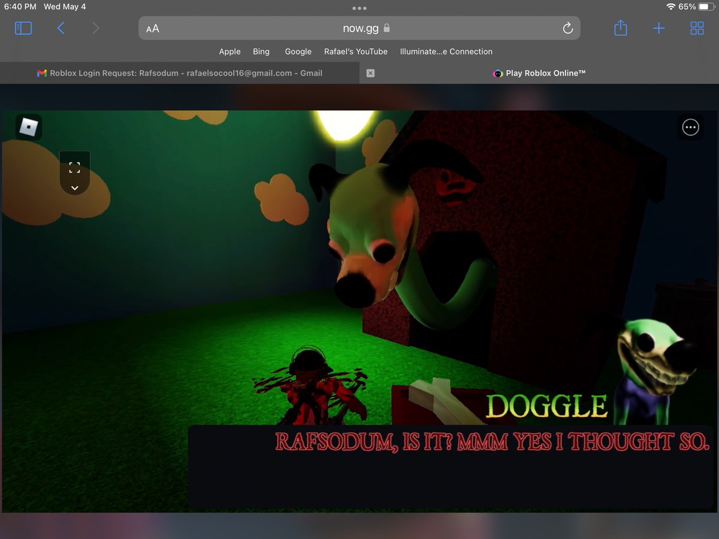
Task: Switch to the Roblox Login Request Gmail tab
Action: tap(180, 73)
